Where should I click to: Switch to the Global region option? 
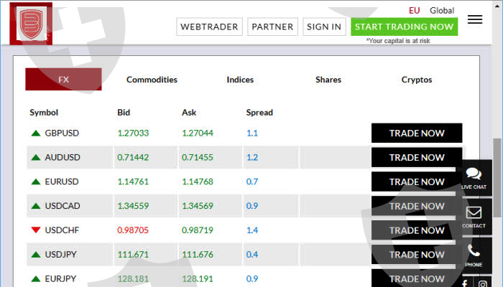pyautogui.click(x=442, y=10)
